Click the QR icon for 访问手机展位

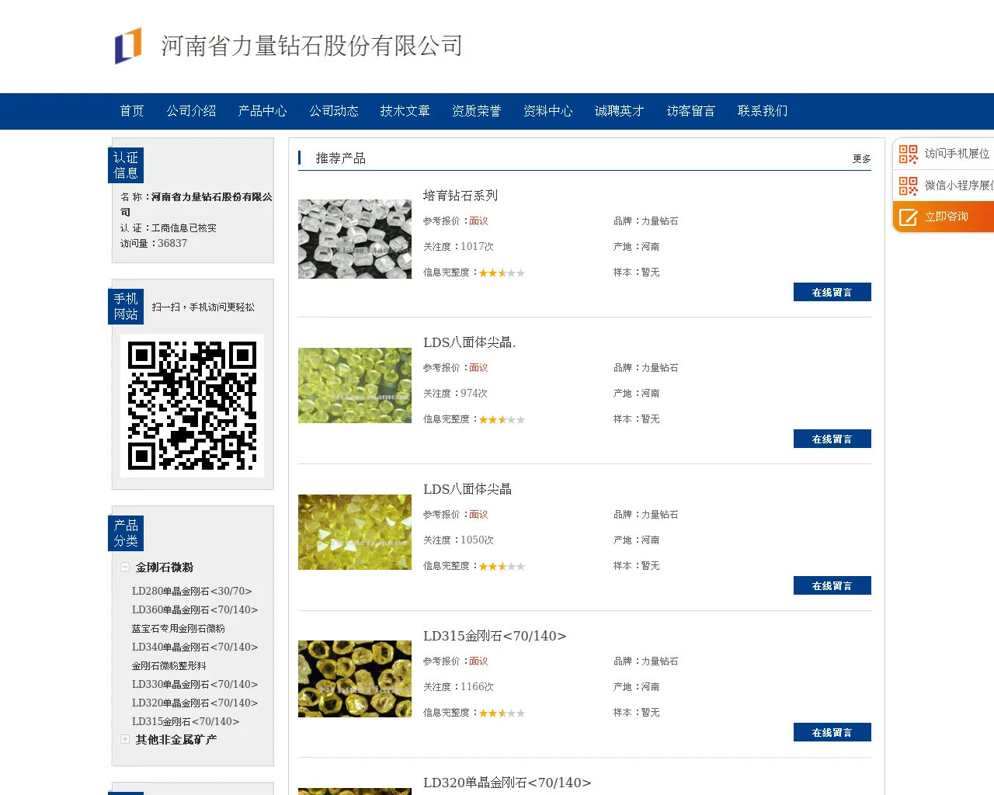[908, 154]
